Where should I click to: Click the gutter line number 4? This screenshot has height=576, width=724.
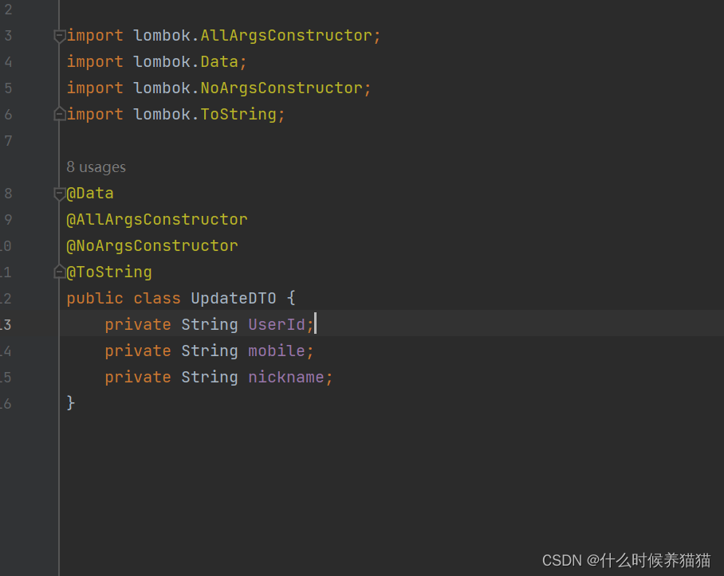(8, 62)
